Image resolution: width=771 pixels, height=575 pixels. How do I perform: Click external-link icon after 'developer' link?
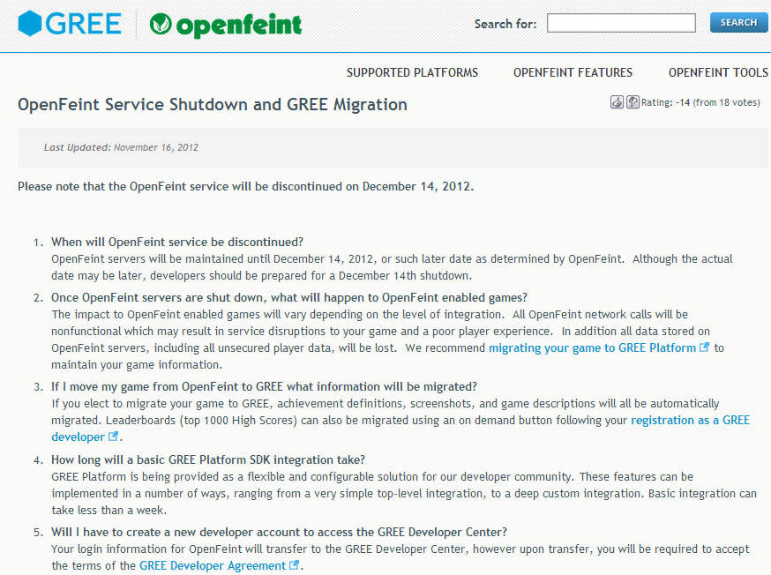[x=113, y=437]
